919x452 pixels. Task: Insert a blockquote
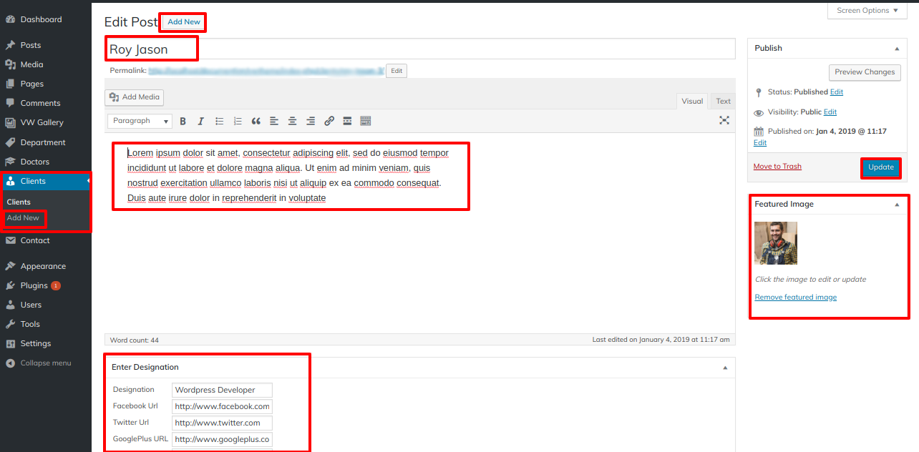pyautogui.click(x=256, y=122)
